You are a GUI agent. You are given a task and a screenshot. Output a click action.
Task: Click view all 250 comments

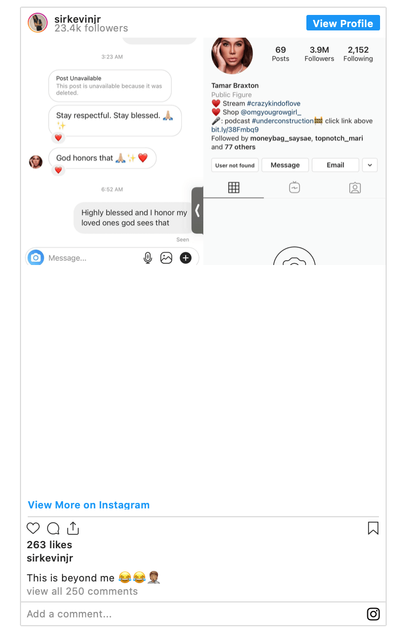[82, 591]
